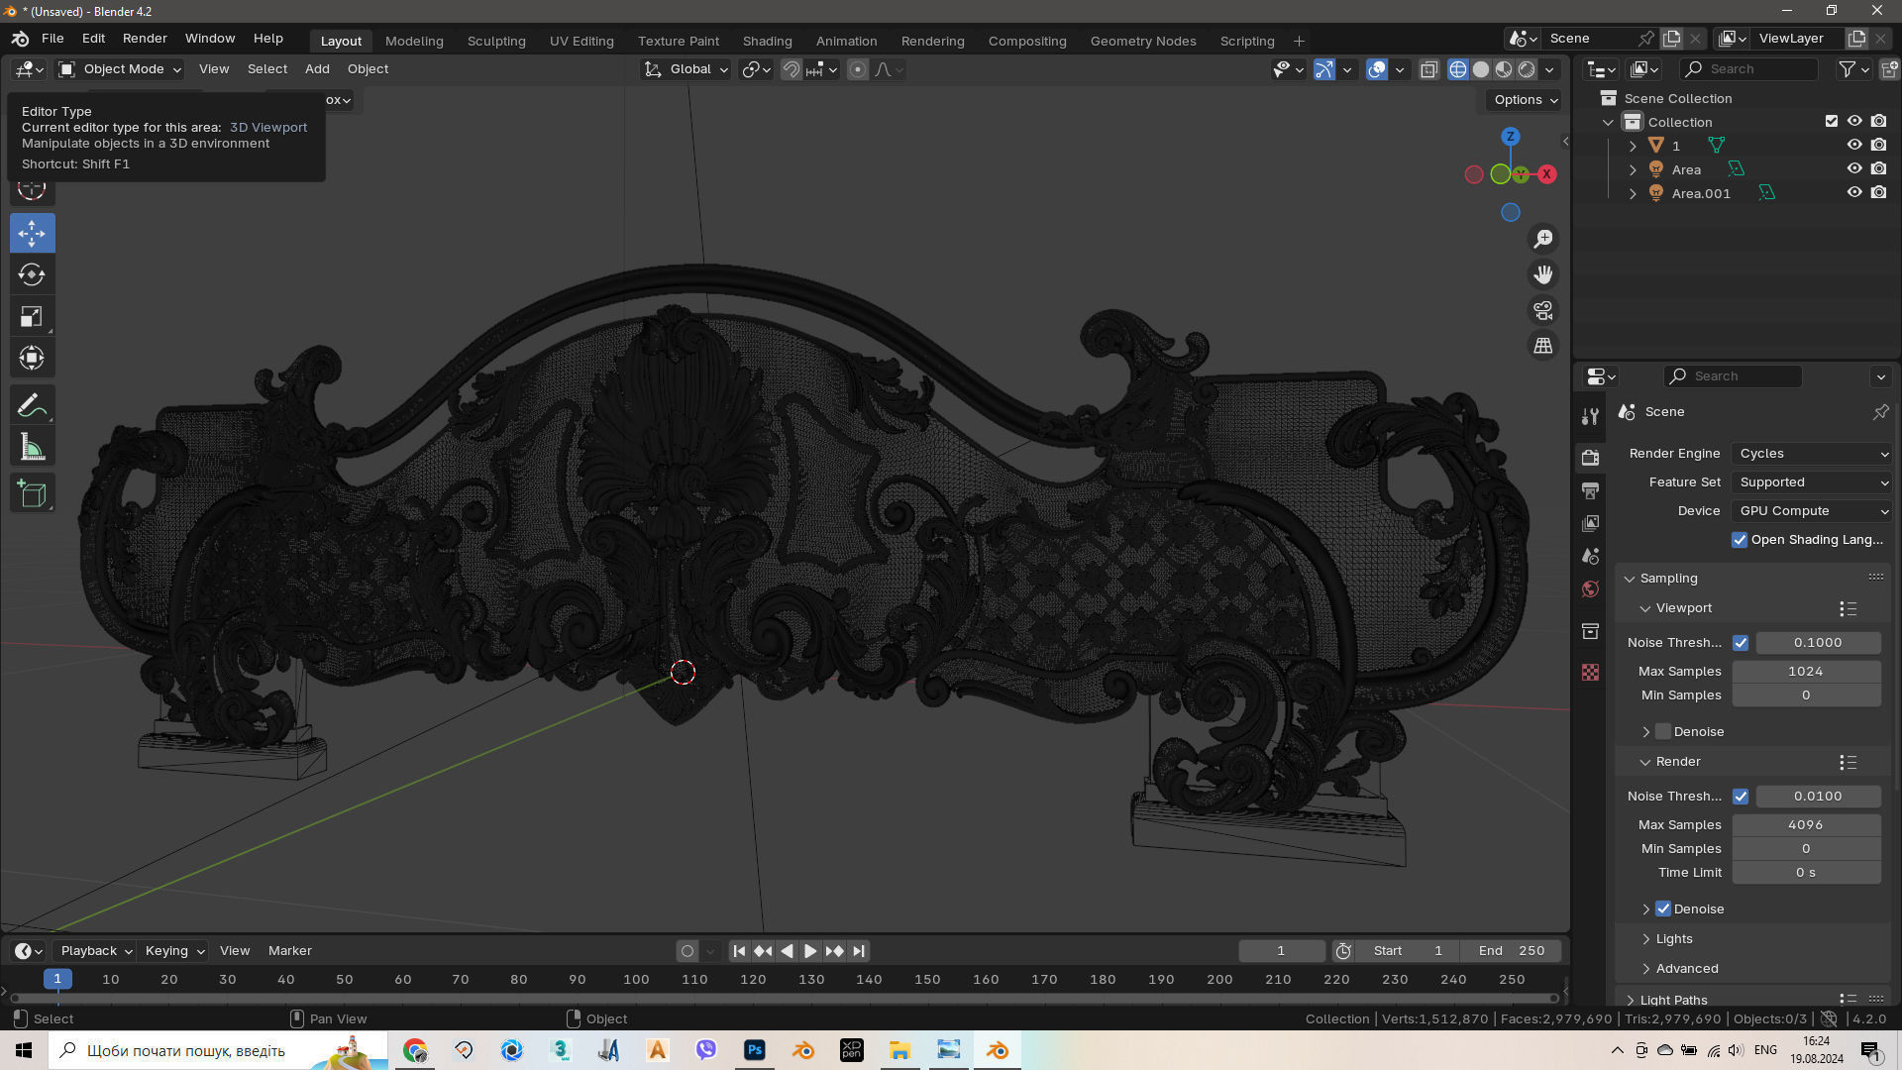
Task: Open the Output properties tab
Action: [1590, 490]
